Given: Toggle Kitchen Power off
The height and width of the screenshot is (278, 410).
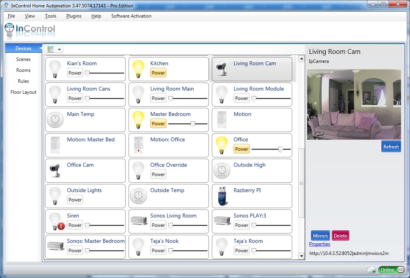Looking at the screenshot, I should pyautogui.click(x=158, y=73).
